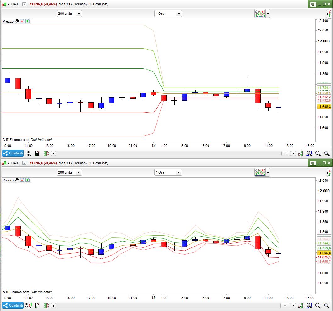Viewport: 333px width, 311px height.
Task: Open DAX chart-type arrow in top chart
Action: pos(9,4)
